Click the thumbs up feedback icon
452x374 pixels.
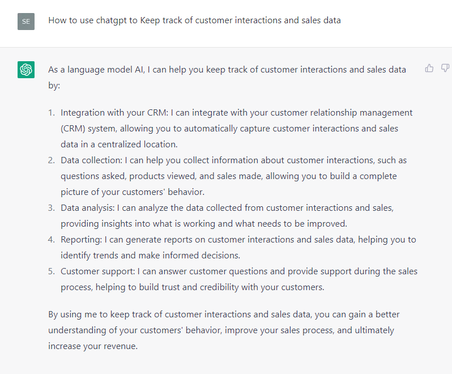(x=429, y=69)
